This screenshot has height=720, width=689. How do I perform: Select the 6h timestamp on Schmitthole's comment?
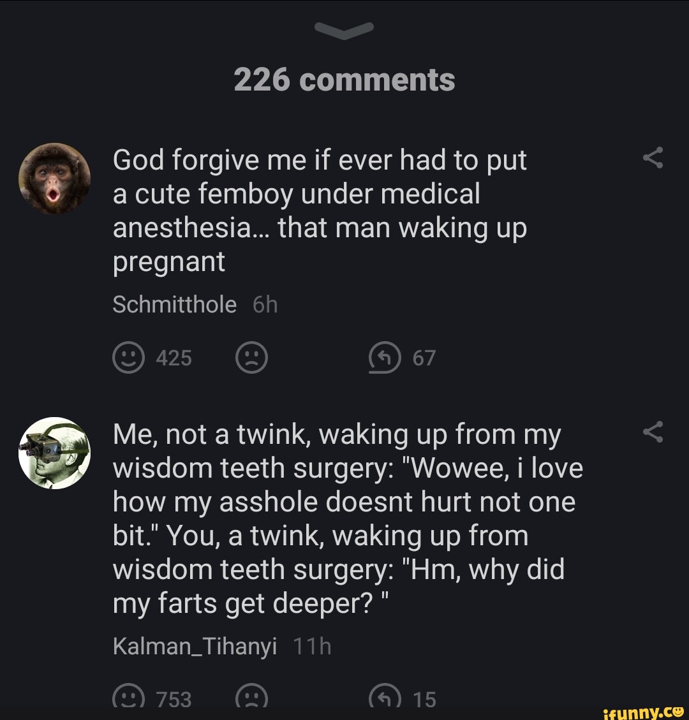tap(264, 304)
